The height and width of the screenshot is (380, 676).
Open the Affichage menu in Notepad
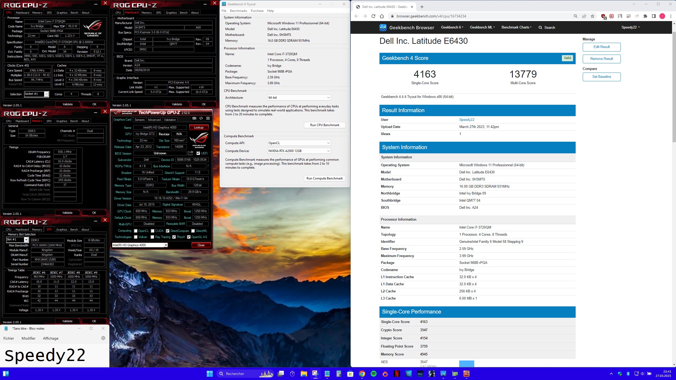(51, 338)
